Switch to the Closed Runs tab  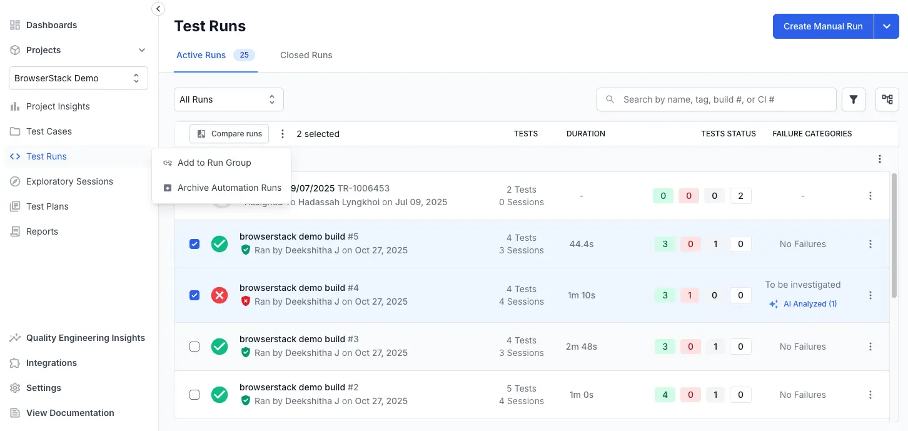306,55
